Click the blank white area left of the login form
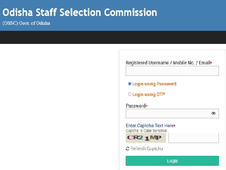226x170 pixels. [58, 106]
